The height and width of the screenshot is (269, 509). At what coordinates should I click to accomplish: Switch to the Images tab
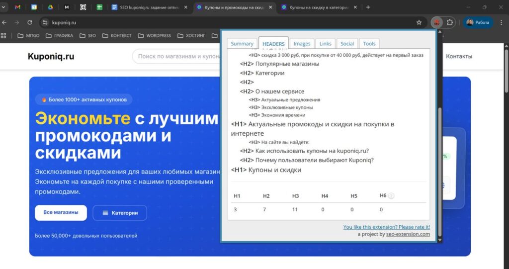(302, 44)
